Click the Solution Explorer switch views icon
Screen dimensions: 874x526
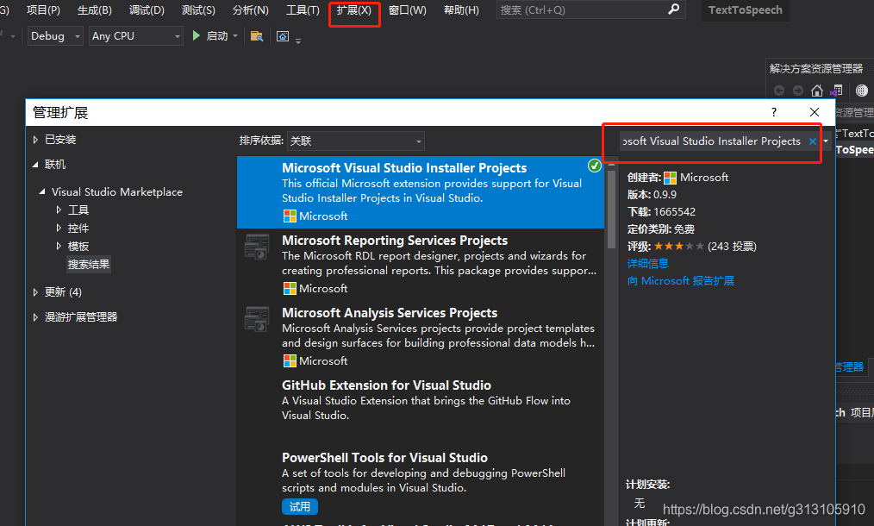tap(837, 91)
